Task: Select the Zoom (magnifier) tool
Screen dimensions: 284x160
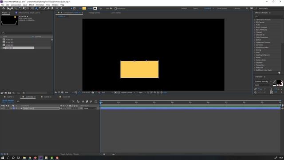Action: pos(16,8)
